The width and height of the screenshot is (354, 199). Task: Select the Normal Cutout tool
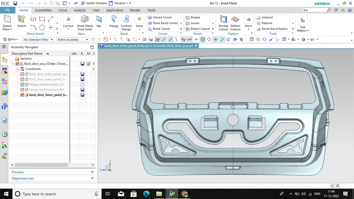tap(223, 23)
